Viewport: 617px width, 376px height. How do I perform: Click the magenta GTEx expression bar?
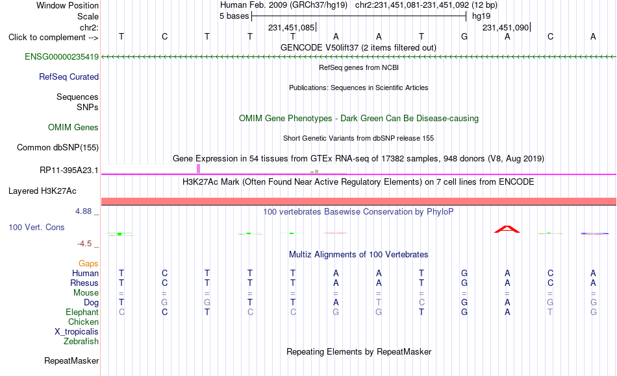(x=198, y=169)
